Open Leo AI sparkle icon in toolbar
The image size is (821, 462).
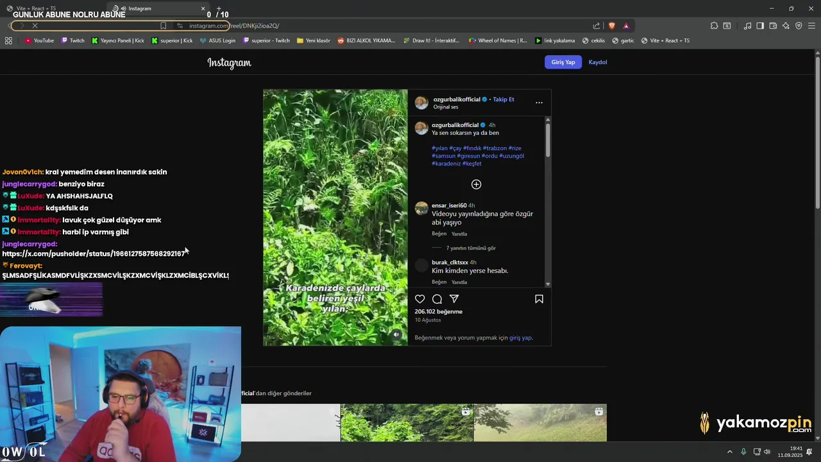786,26
